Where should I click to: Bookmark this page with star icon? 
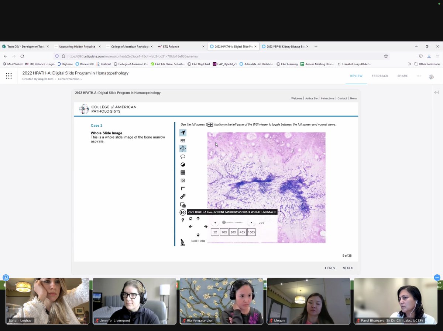386,56
